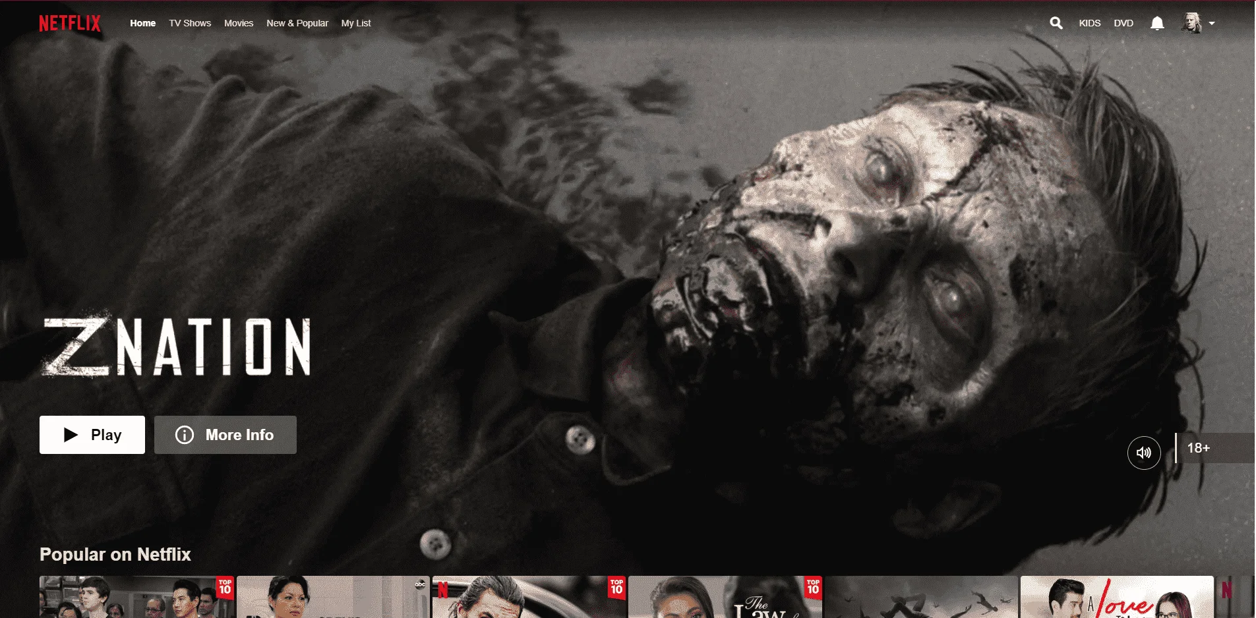Open My List
The height and width of the screenshot is (618, 1256).
[356, 23]
